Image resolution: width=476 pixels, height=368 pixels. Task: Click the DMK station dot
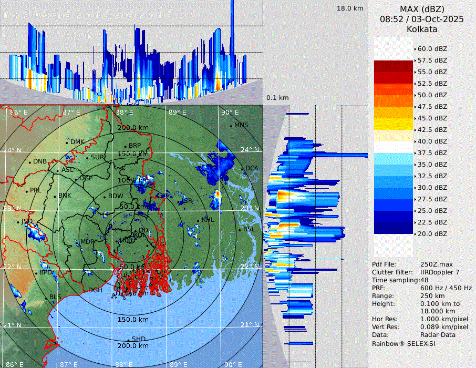tap(67, 142)
